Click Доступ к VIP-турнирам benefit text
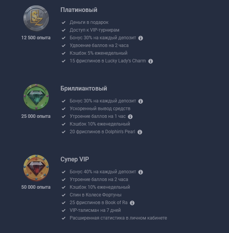The image size is (229, 233). [x=95, y=30]
